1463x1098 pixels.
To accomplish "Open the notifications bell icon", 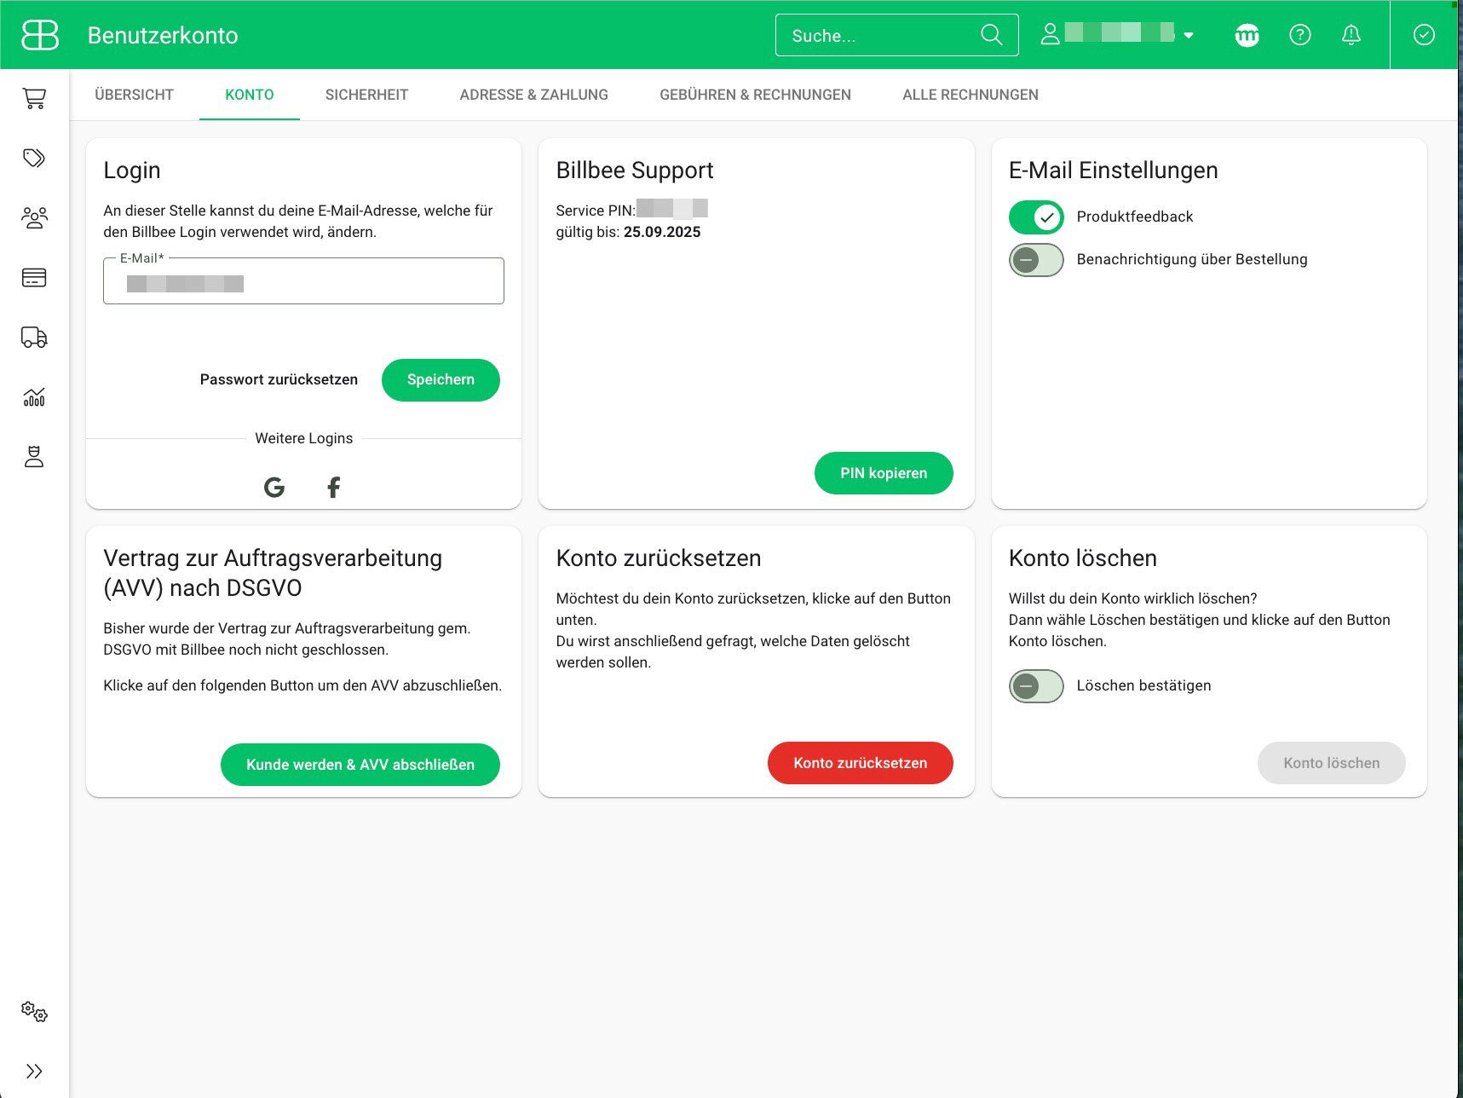I will pos(1351,35).
